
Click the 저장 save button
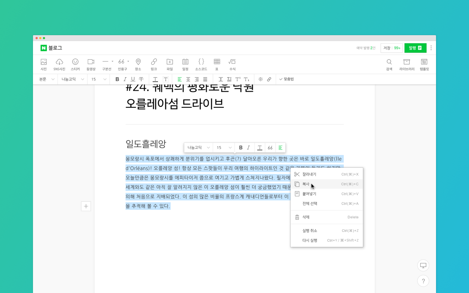point(392,48)
